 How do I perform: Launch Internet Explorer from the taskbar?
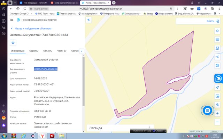pyautogui.click(x=23, y=136)
